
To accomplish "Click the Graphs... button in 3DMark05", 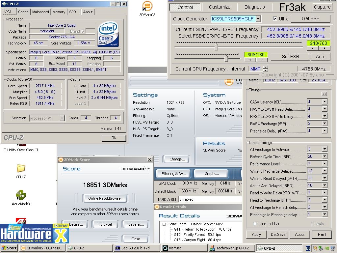I will coord(212,173).
